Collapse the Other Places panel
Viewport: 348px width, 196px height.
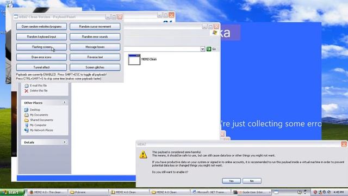click(x=64, y=103)
